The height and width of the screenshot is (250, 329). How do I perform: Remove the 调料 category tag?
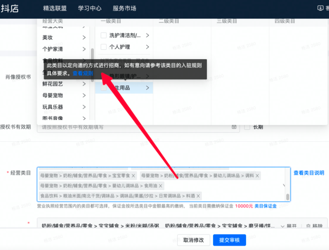pos(257,176)
